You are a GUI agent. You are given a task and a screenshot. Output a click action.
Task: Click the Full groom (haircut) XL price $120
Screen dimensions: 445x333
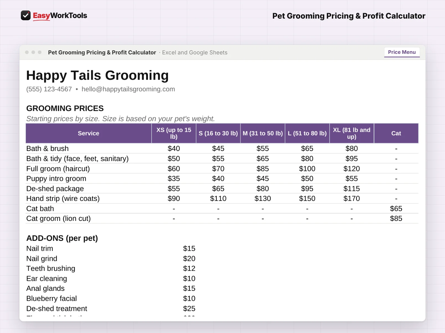(352, 168)
